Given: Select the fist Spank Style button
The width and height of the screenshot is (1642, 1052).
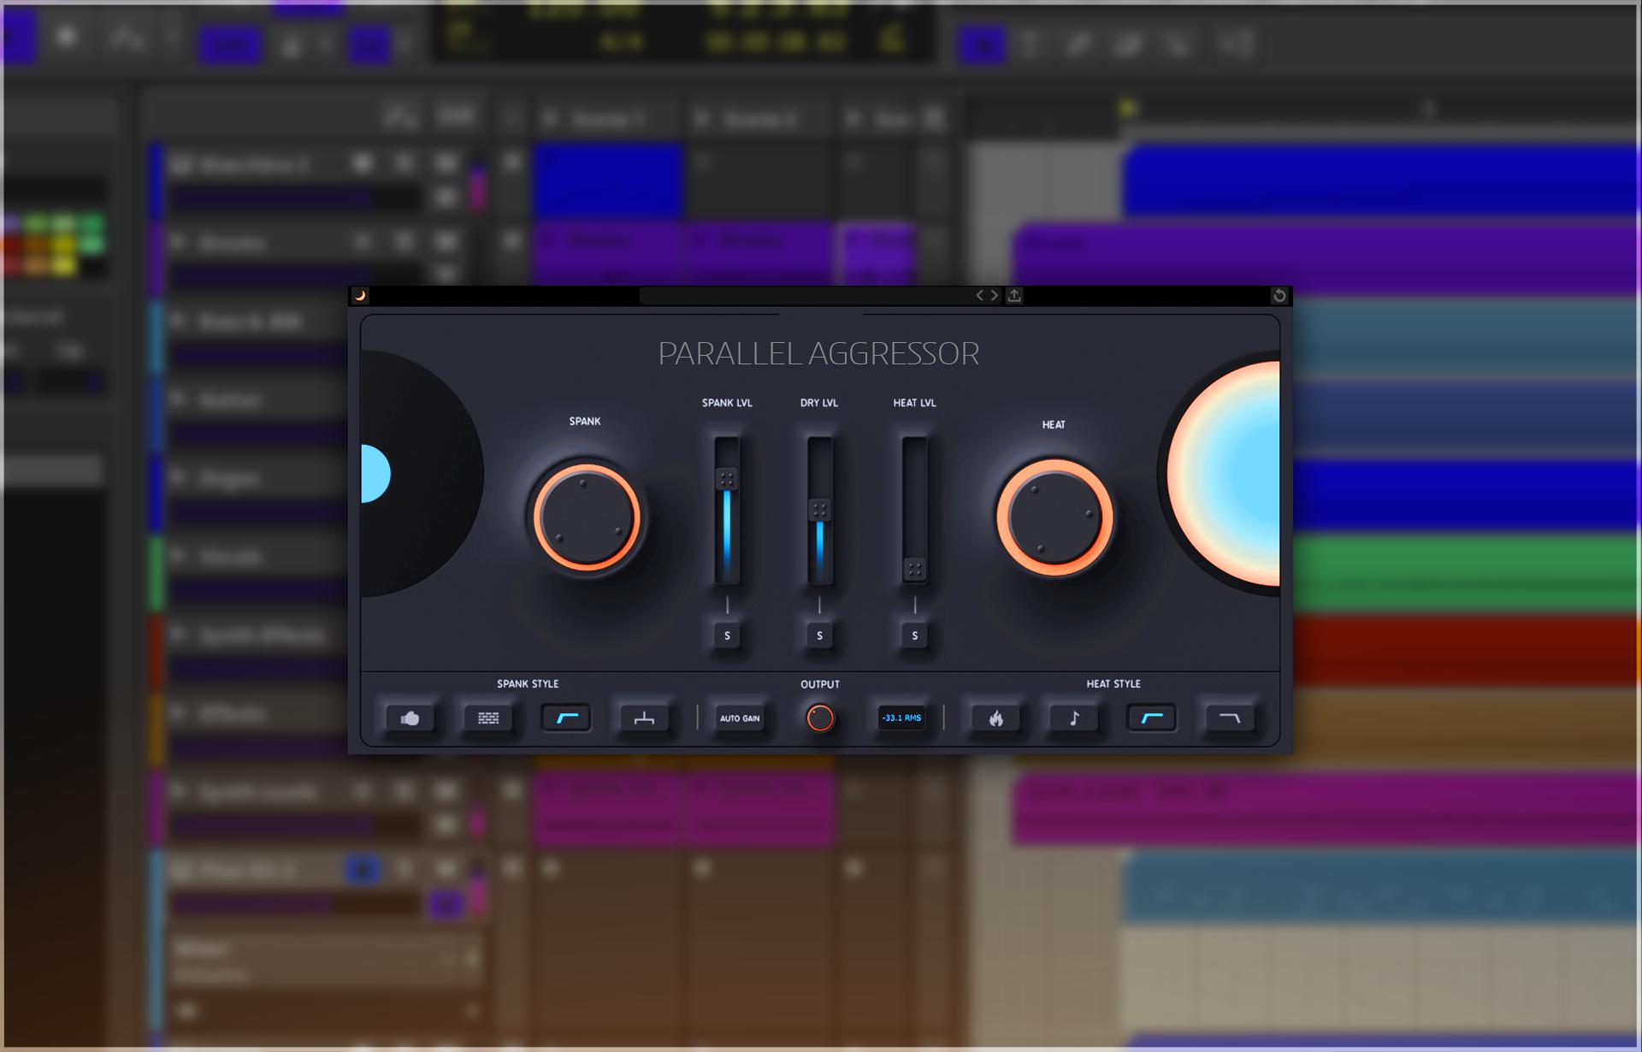Looking at the screenshot, I should [410, 718].
